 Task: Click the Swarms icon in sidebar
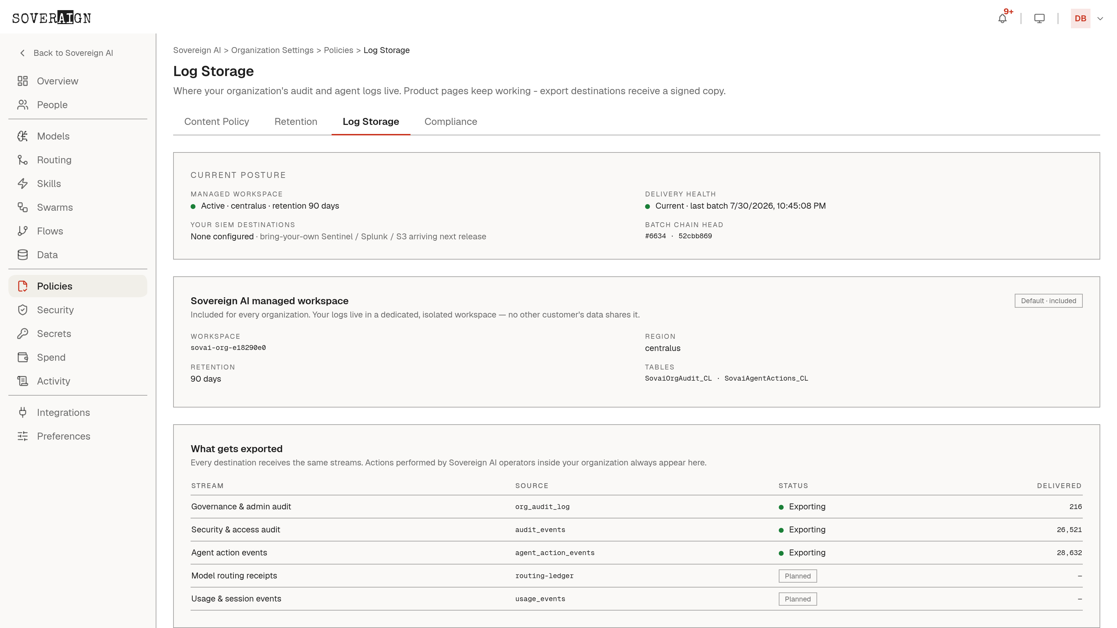pos(23,208)
